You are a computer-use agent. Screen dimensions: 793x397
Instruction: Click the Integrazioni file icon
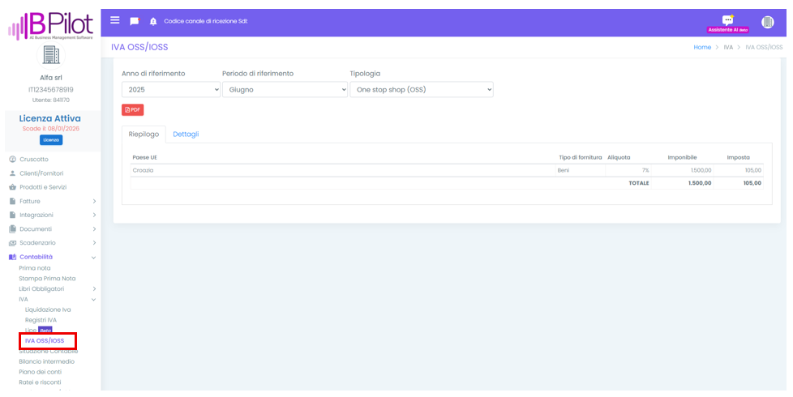[13, 216]
